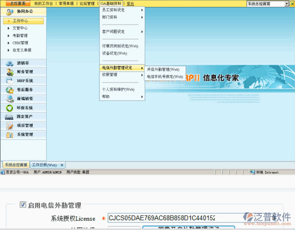Open the 财务管理 module icon
This screenshot has height=230, width=295.
[x=10, y=72]
